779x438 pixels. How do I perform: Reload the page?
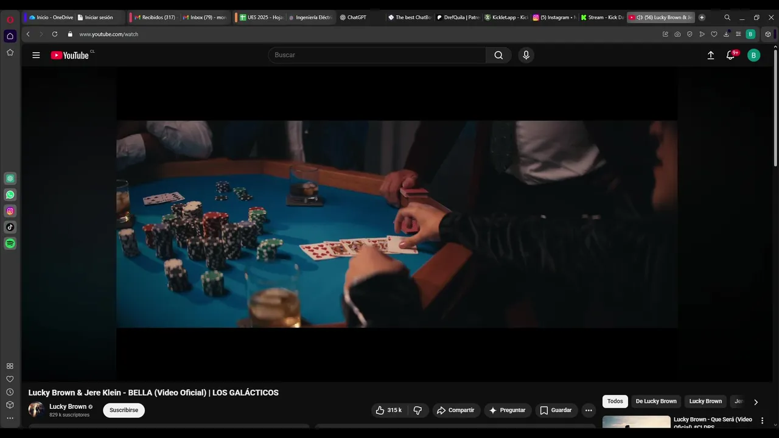(55, 34)
